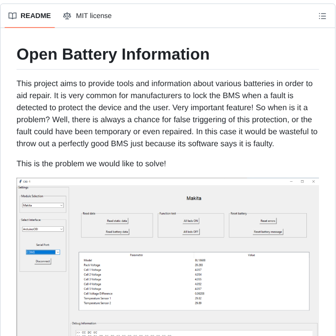
Task: Click the scales icon beside MIT license
Action: point(67,16)
